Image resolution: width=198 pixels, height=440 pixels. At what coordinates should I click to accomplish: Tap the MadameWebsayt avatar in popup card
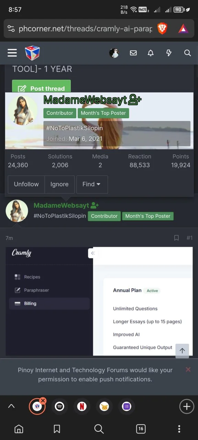point(23,111)
